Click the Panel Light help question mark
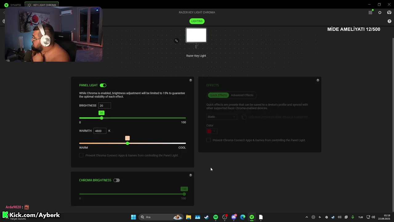 (191, 80)
